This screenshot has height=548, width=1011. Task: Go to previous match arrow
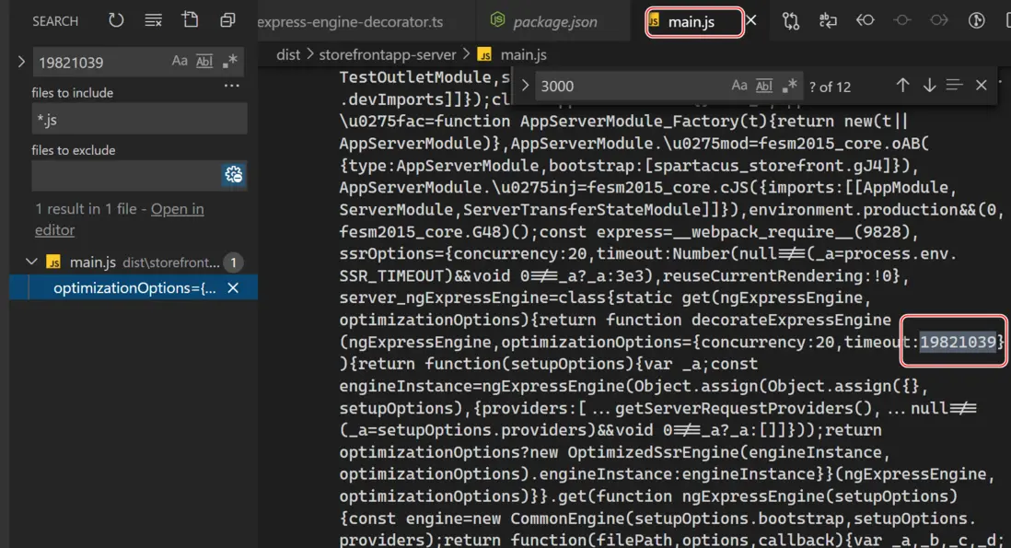click(x=902, y=85)
